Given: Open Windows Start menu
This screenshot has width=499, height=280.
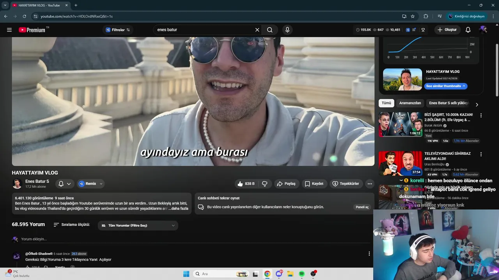Looking at the screenshot, I should point(186,274).
